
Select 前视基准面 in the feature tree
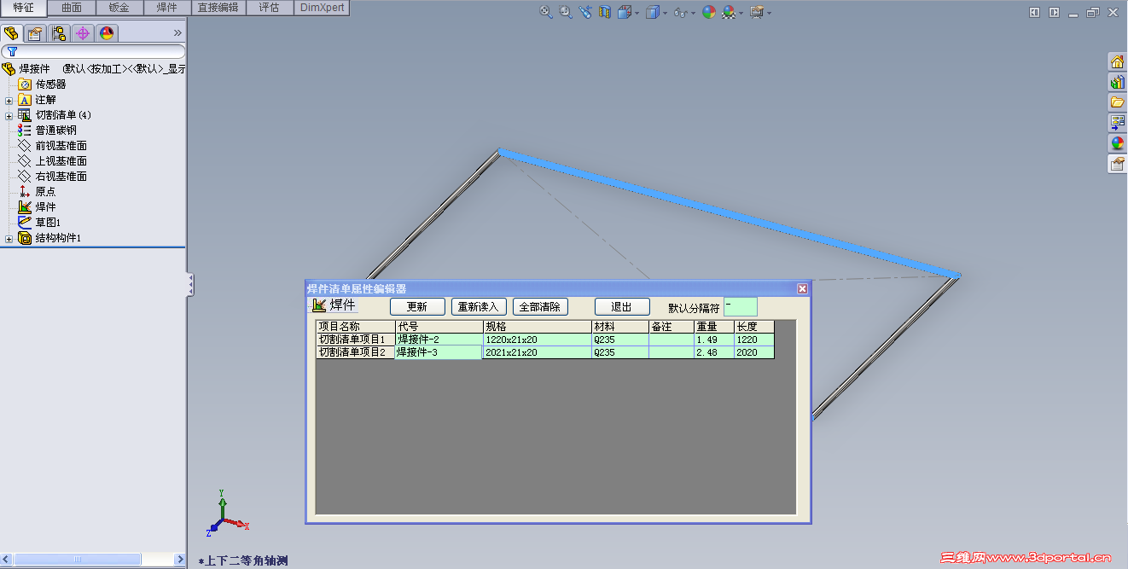[61, 146]
